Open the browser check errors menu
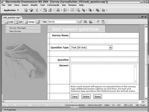 tap(80, 22)
